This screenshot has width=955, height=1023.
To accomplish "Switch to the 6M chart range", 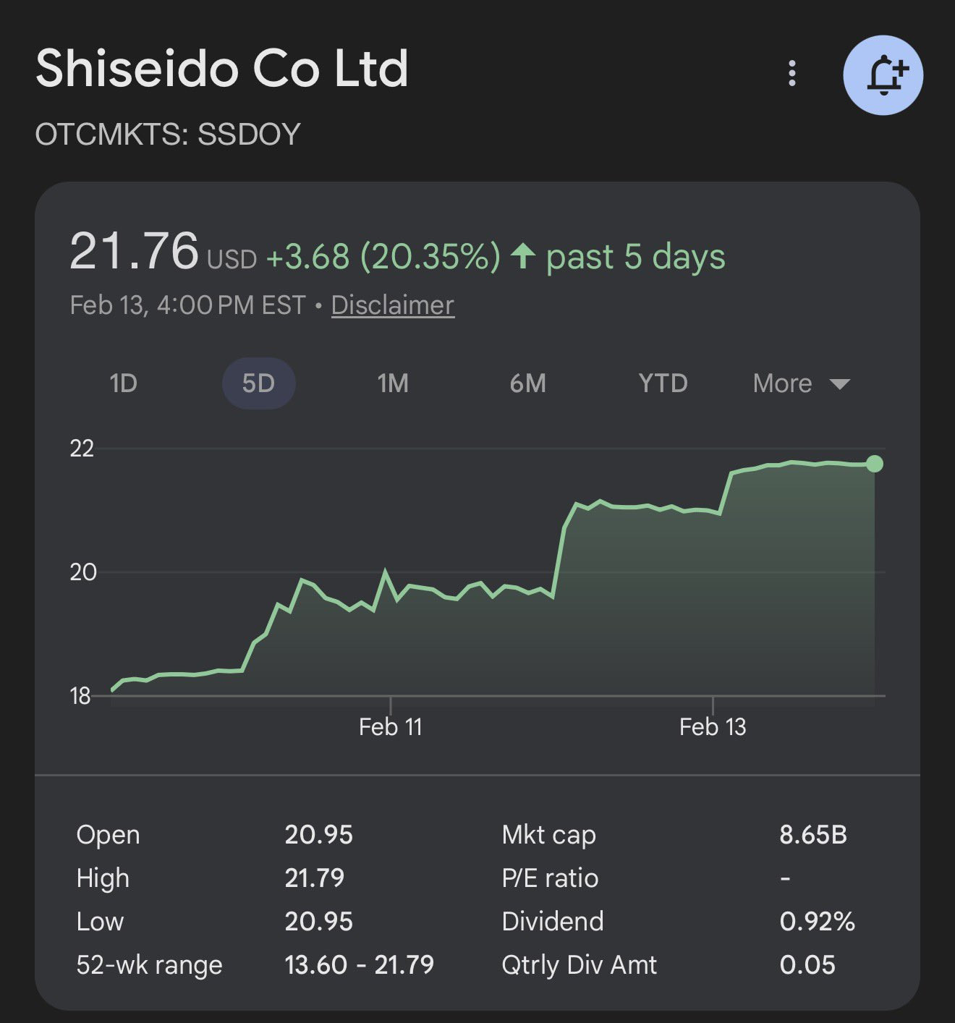I will coord(527,383).
